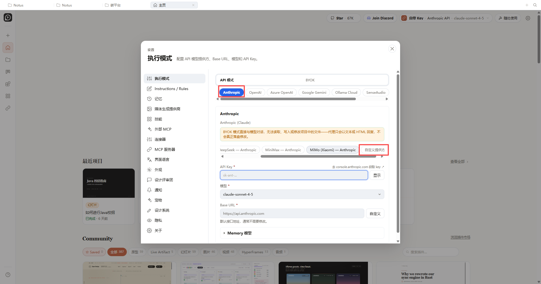Open the link icon in left sidebar
This screenshot has height=284, width=541.
point(8,108)
